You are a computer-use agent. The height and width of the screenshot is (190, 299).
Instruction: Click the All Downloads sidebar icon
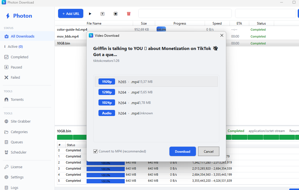point(6,36)
